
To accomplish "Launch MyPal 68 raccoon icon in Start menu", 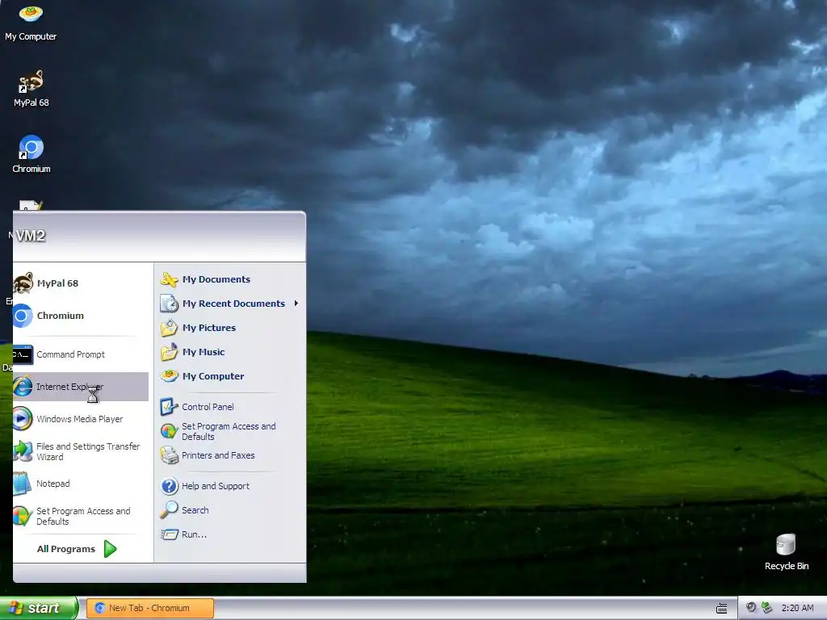I will click(23, 283).
